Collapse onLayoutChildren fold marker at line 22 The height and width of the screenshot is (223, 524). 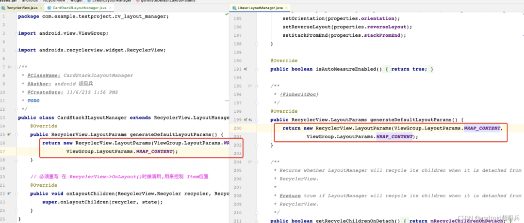pyautogui.click(x=16, y=193)
